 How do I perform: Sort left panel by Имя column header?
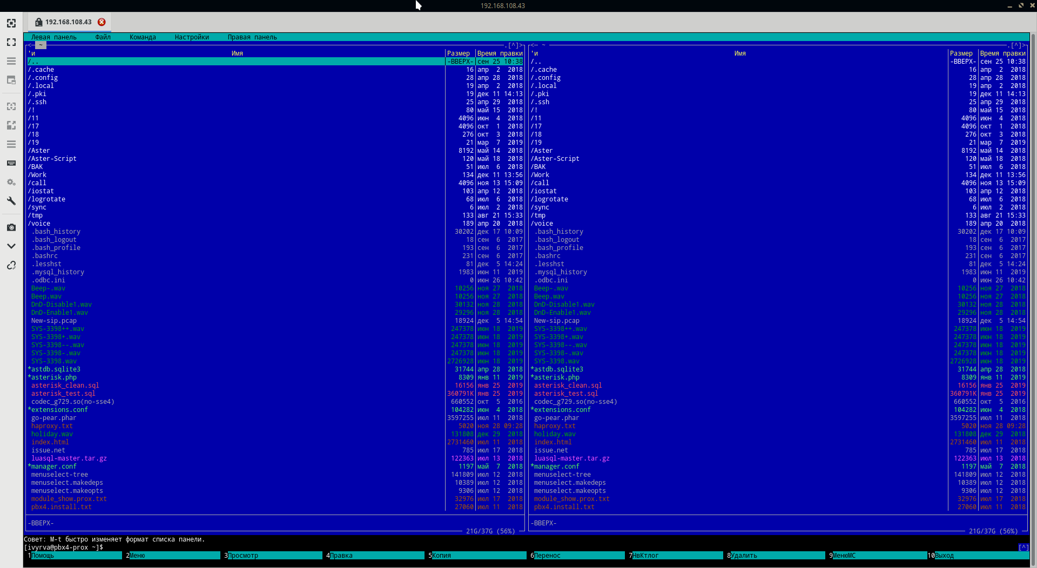[237, 53]
